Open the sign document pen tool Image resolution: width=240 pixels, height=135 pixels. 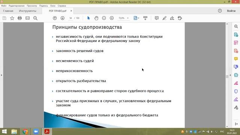(172, 18)
